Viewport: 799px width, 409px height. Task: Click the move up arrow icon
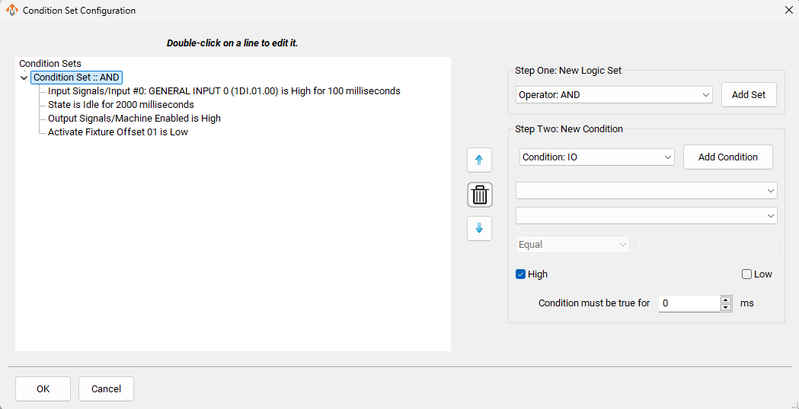click(x=479, y=160)
